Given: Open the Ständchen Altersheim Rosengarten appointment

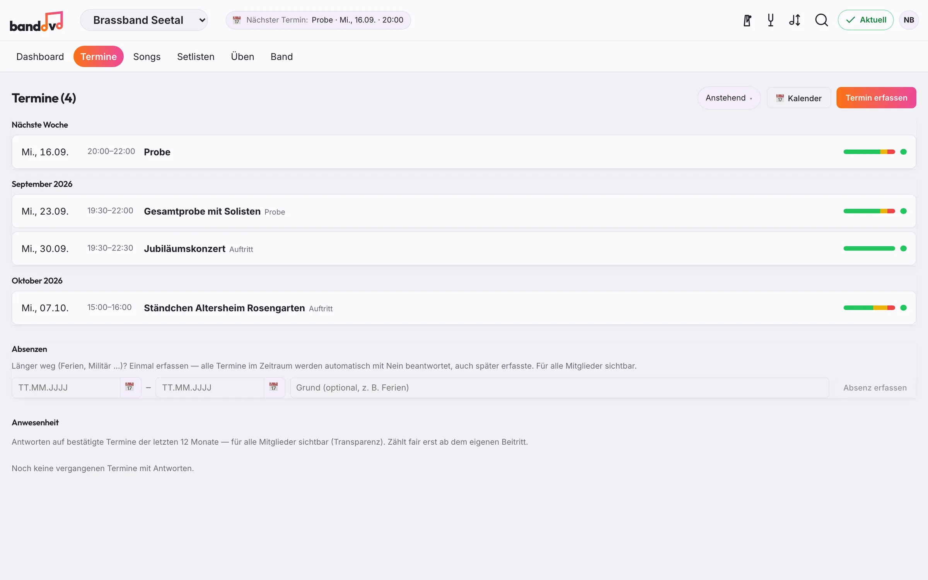Looking at the screenshot, I should click(464, 308).
